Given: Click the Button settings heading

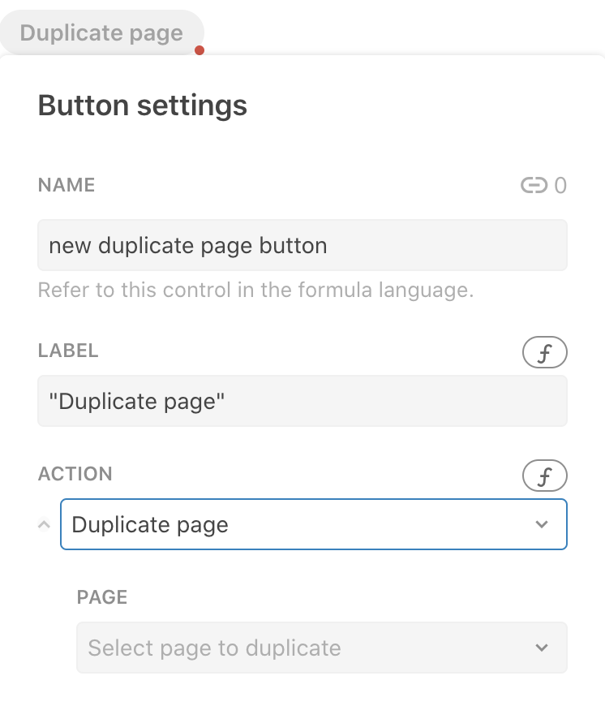Looking at the screenshot, I should tap(143, 105).
